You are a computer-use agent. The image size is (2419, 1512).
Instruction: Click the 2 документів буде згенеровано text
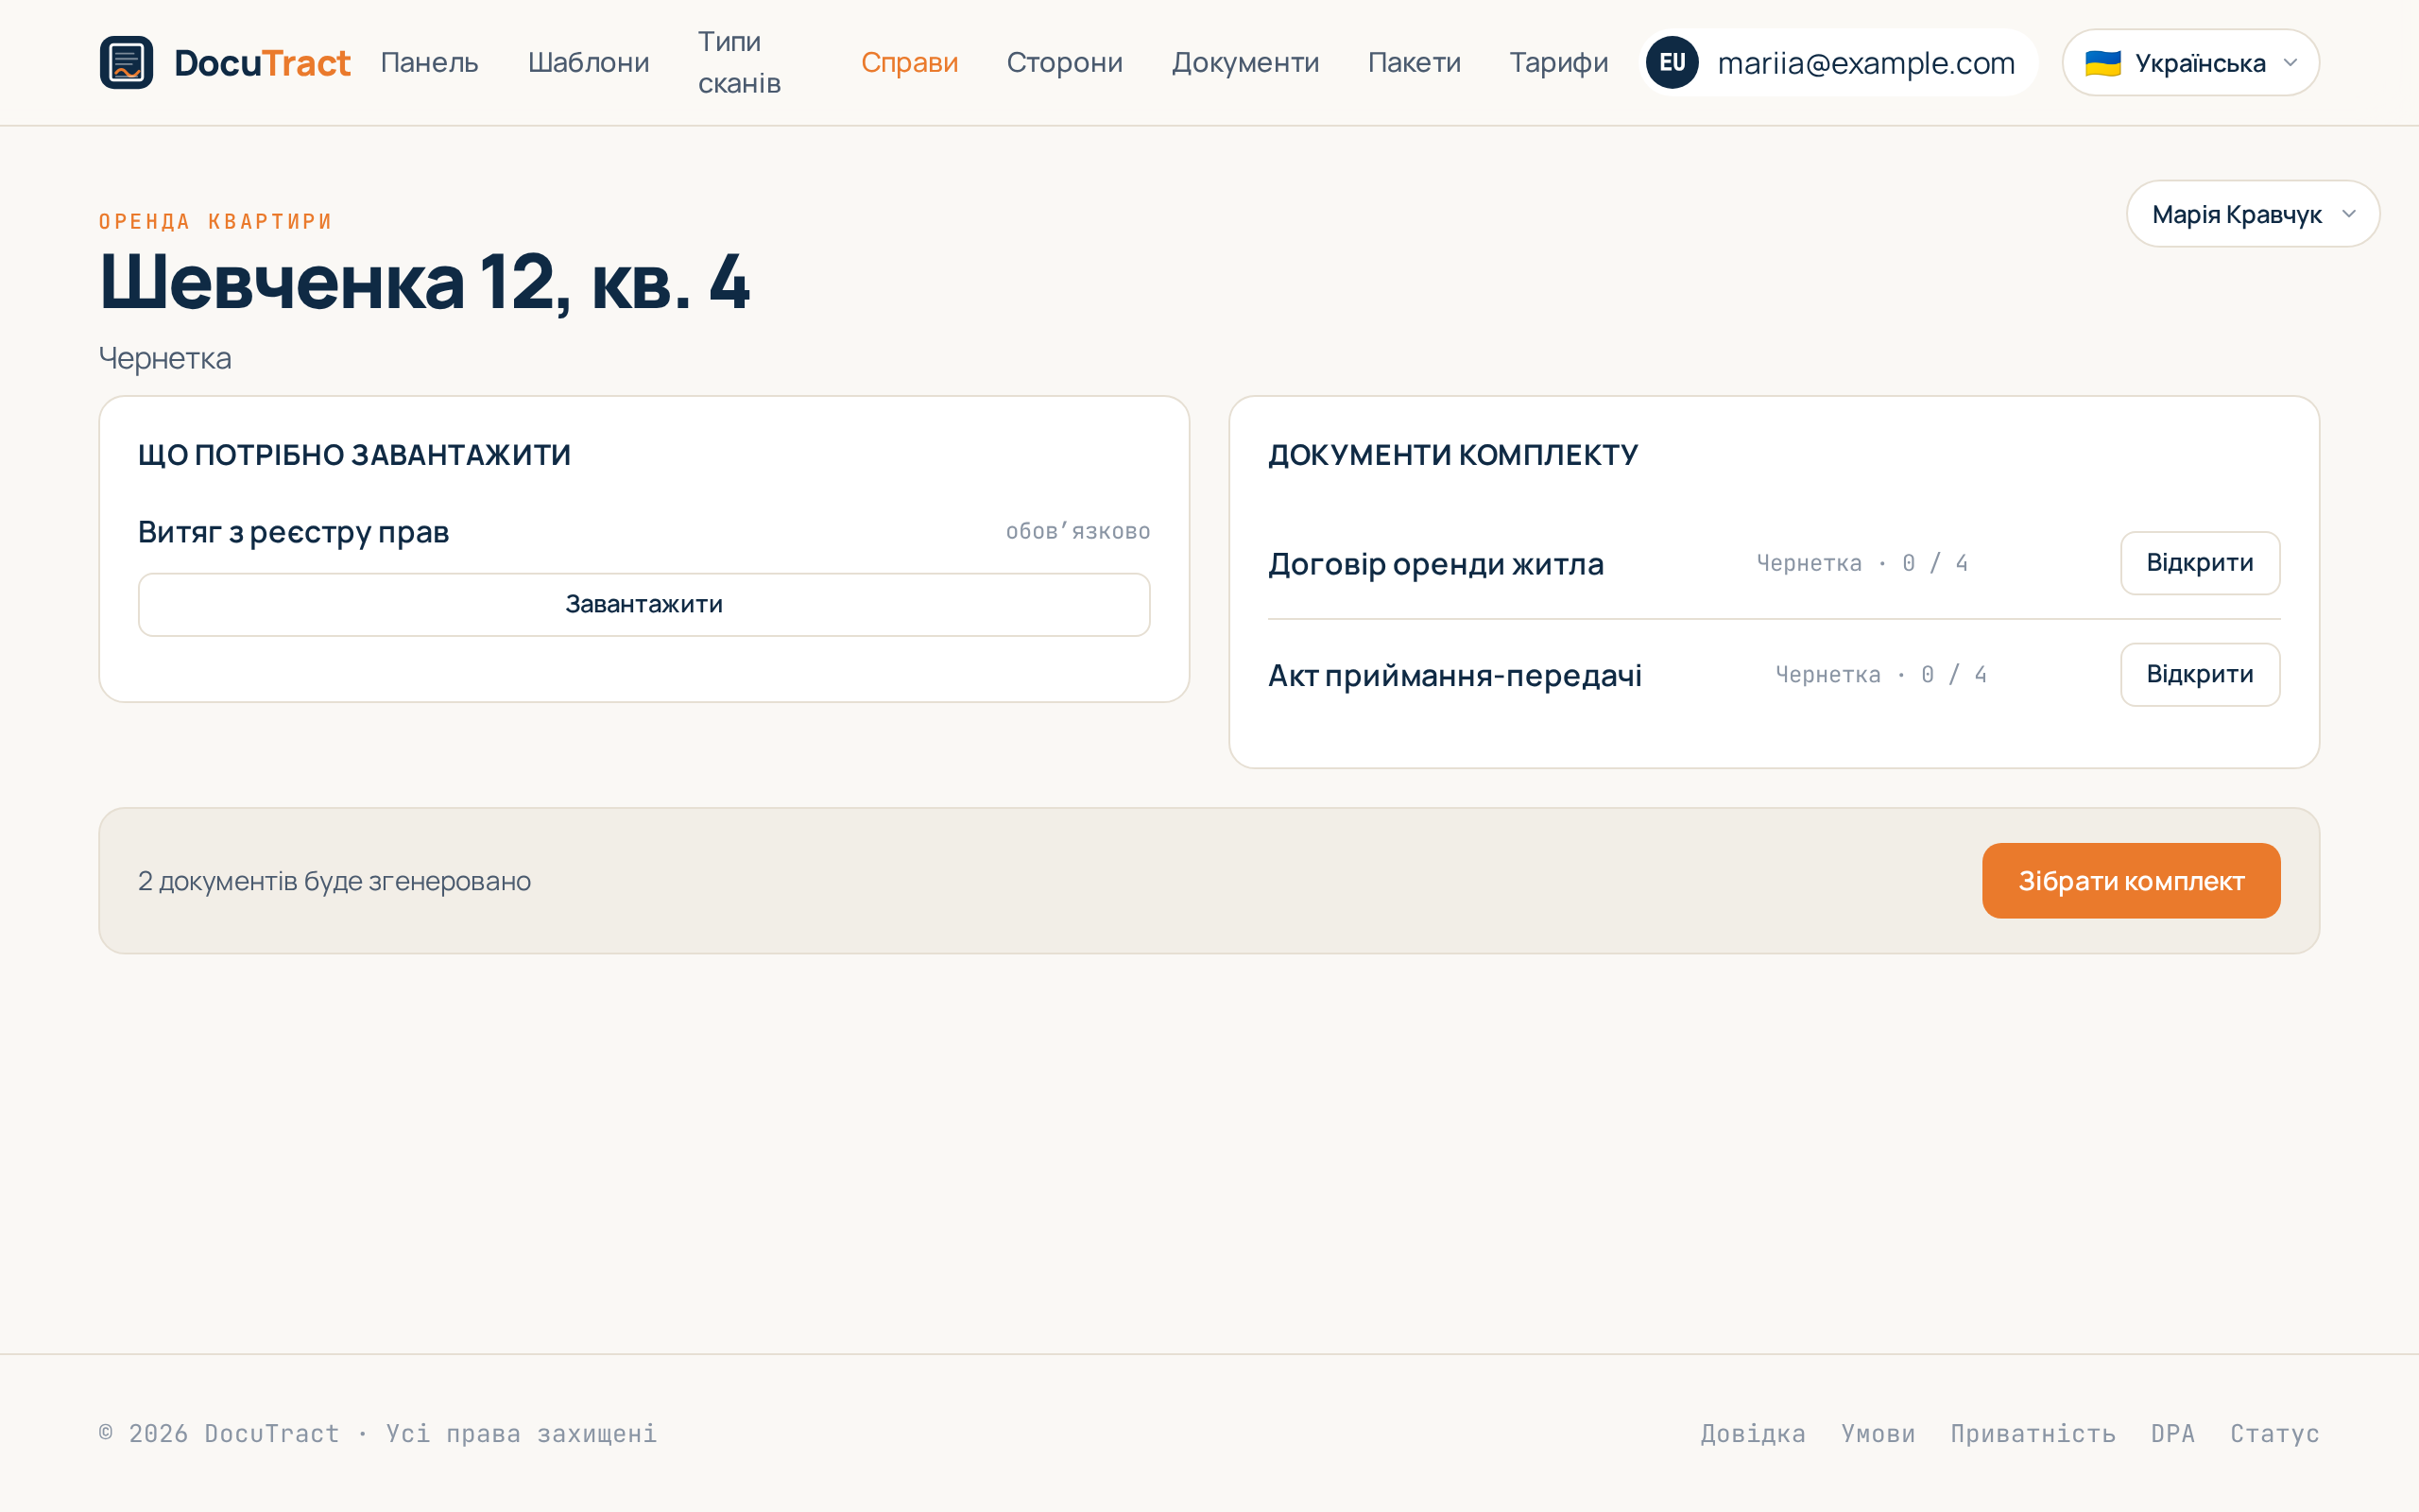(x=334, y=881)
